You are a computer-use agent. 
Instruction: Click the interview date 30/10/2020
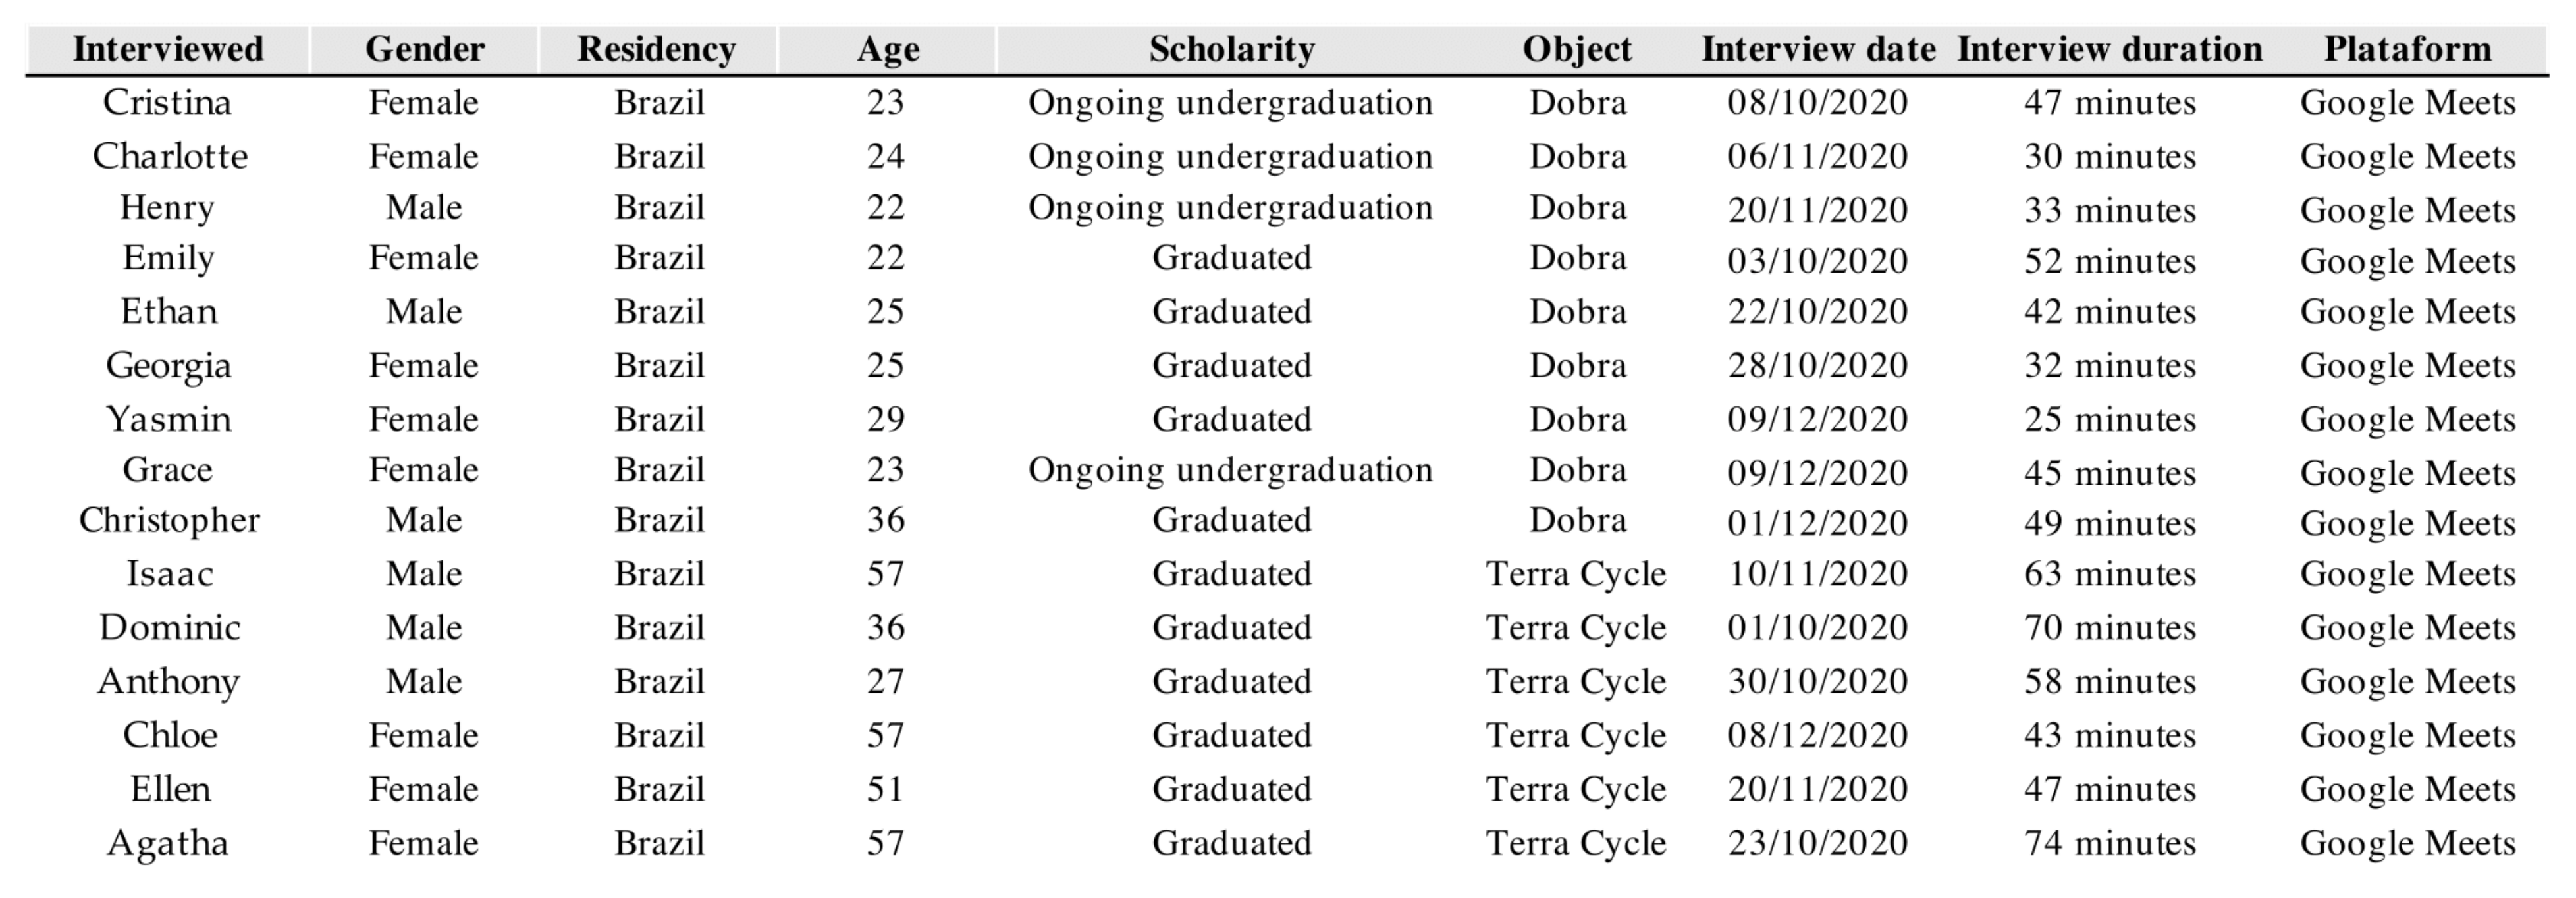[1818, 681]
